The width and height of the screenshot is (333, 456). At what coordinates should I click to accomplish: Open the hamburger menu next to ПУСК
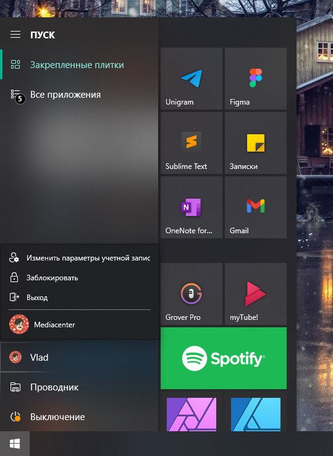(15, 35)
